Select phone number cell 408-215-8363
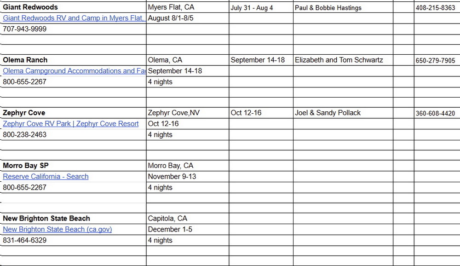The height and width of the screenshot is (266, 460). (x=435, y=8)
